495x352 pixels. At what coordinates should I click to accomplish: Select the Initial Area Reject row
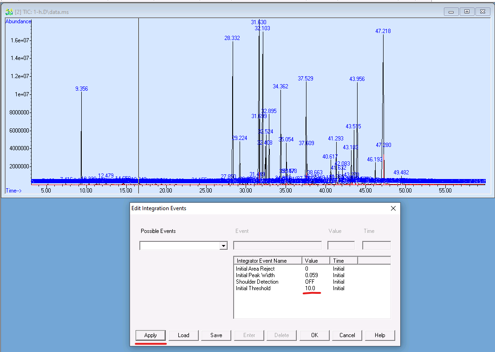click(255, 269)
